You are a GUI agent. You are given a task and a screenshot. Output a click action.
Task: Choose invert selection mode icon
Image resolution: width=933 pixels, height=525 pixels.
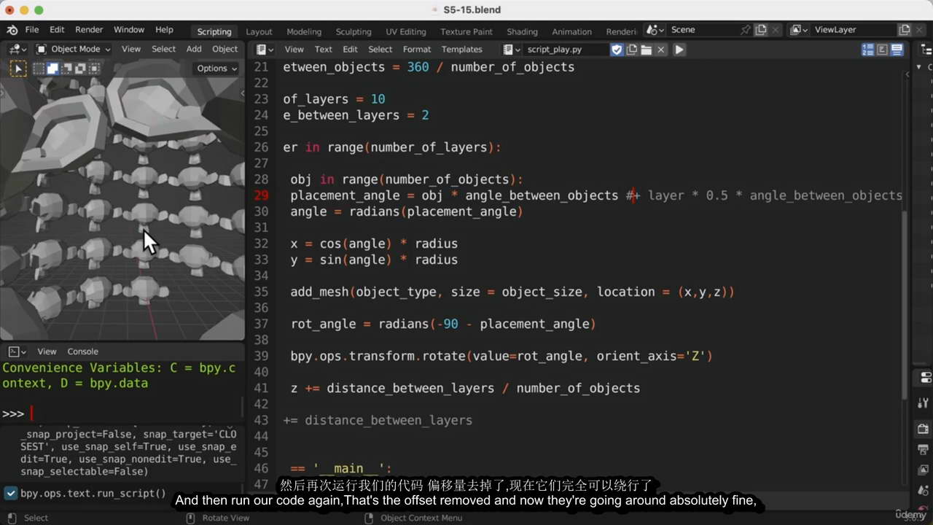coord(80,69)
